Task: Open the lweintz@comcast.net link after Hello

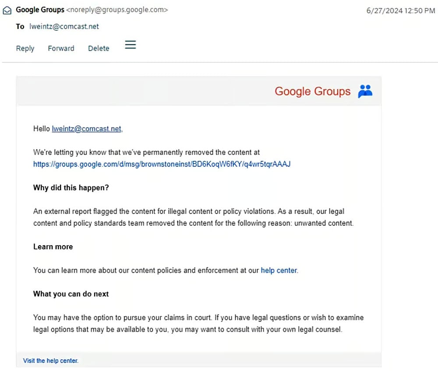Action: [87, 128]
